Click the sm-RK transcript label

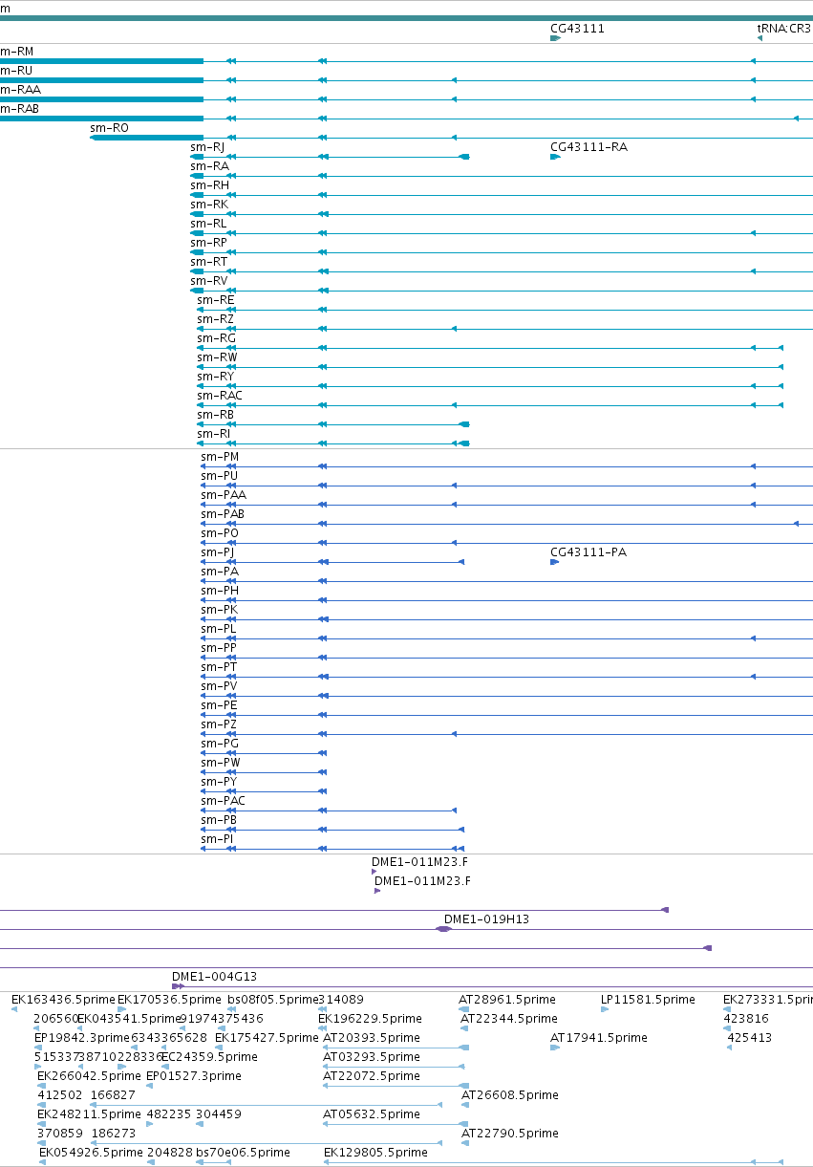pos(209,205)
